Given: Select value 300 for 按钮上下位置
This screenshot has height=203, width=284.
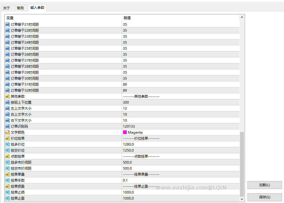Looking at the screenshot, I should [x=126, y=102].
